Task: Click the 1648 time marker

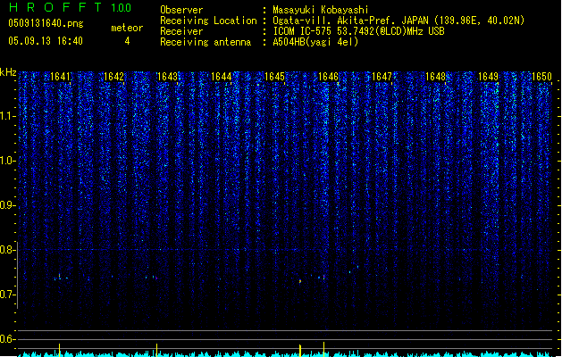Action: [x=435, y=76]
